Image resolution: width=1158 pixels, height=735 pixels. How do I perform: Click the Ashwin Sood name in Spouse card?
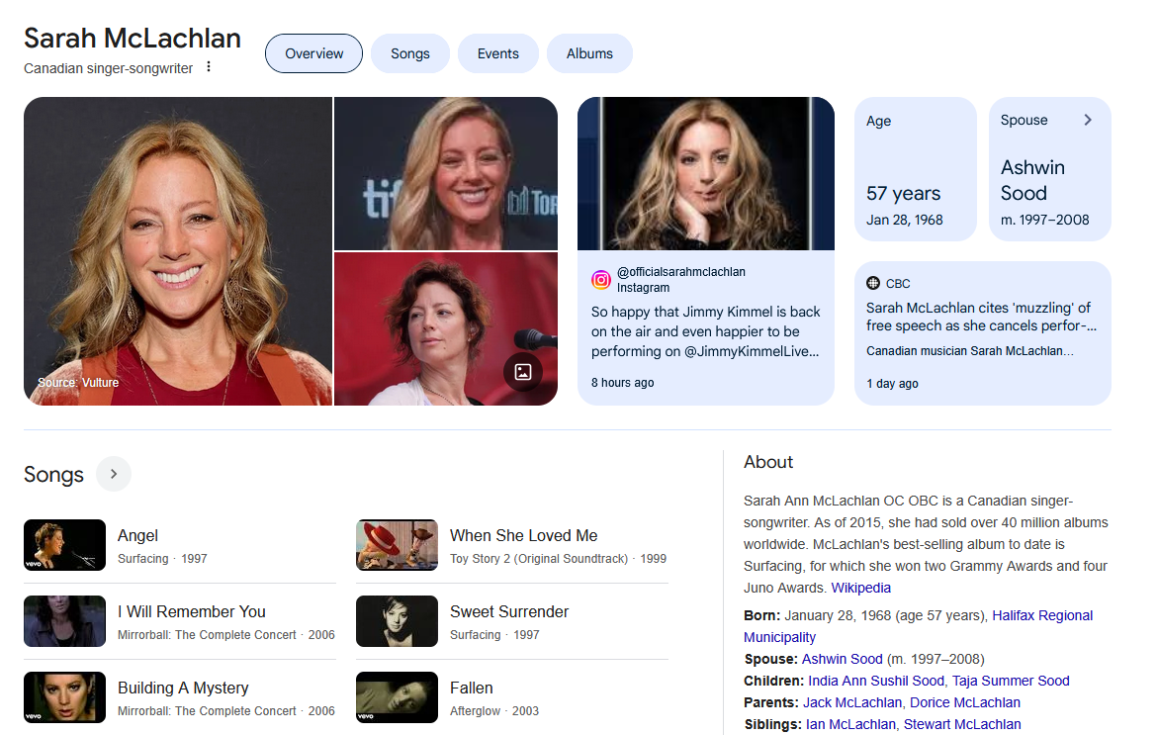pyautogui.click(x=1032, y=180)
